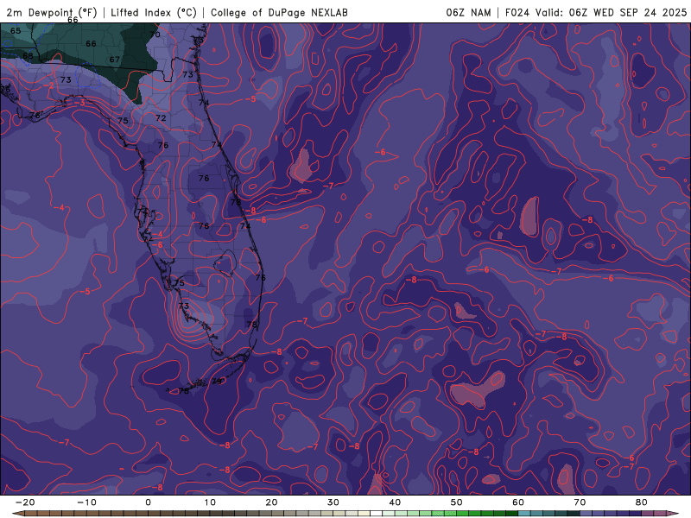This screenshot has height=518, width=691.
Task: Click the 0 tick label on color bar
Action: [x=148, y=502]
